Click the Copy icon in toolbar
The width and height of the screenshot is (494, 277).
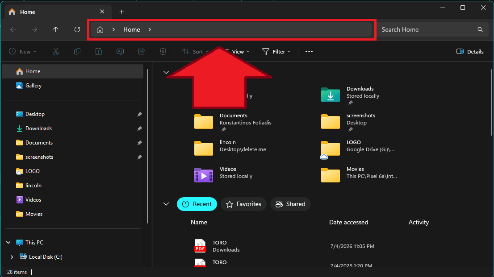[x=77, y=51]
